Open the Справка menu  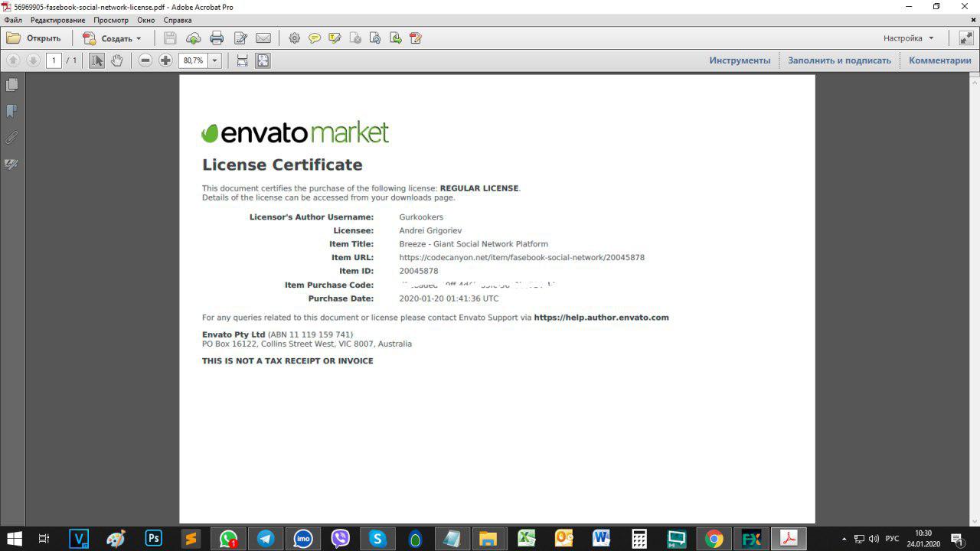coord(178,20)
